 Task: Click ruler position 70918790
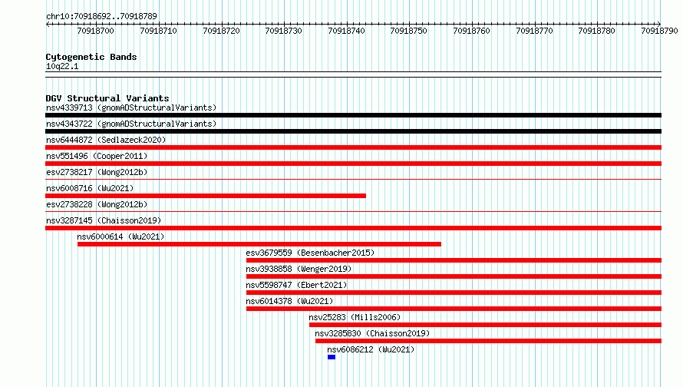659,31
